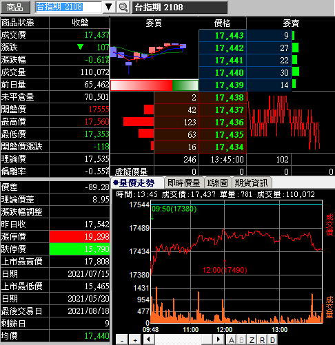The width and height of the screenshot is (335, 345).
Task: Click the 理論價 value 17,535
Action: (x=97, y=159)
